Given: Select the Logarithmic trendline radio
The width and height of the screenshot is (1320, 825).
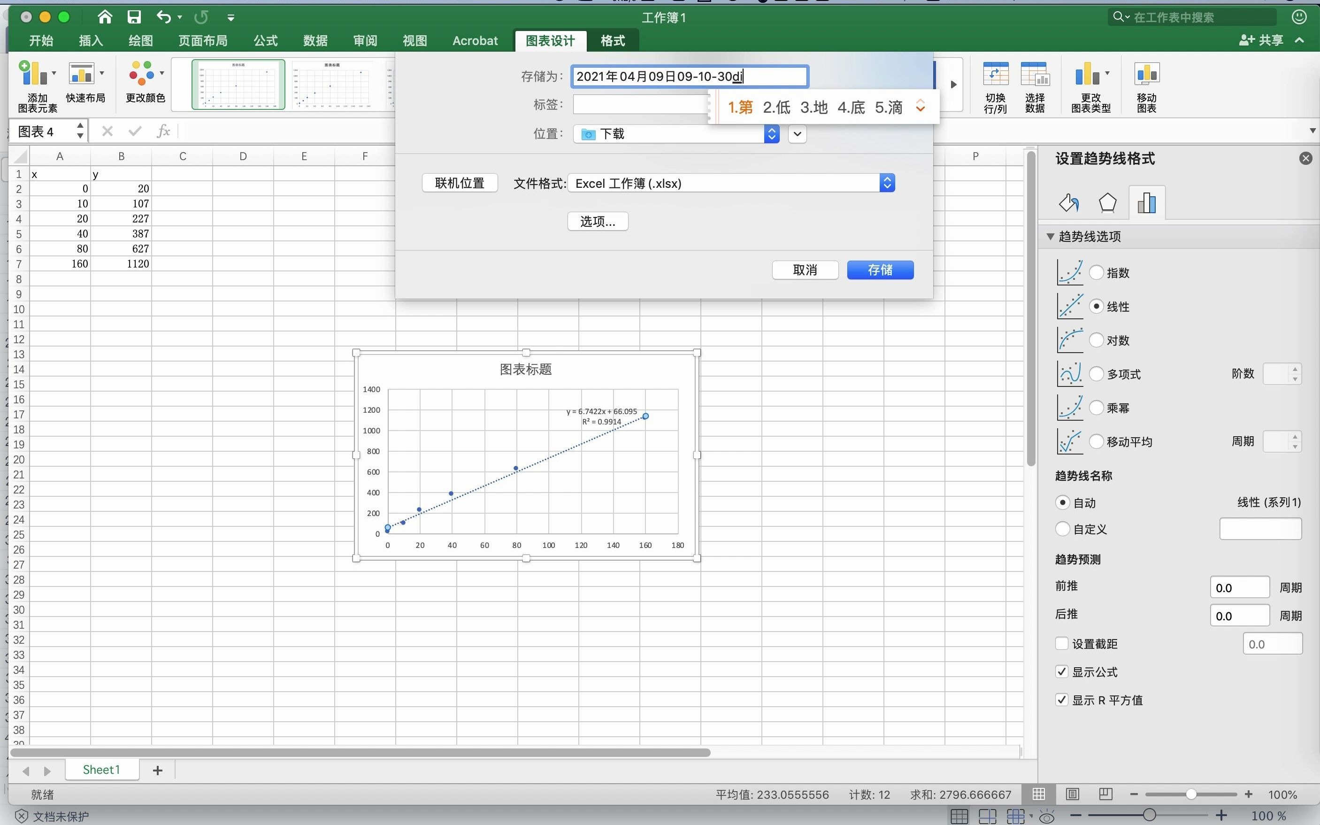Looking at the screenshot, I should point(1096,340).
